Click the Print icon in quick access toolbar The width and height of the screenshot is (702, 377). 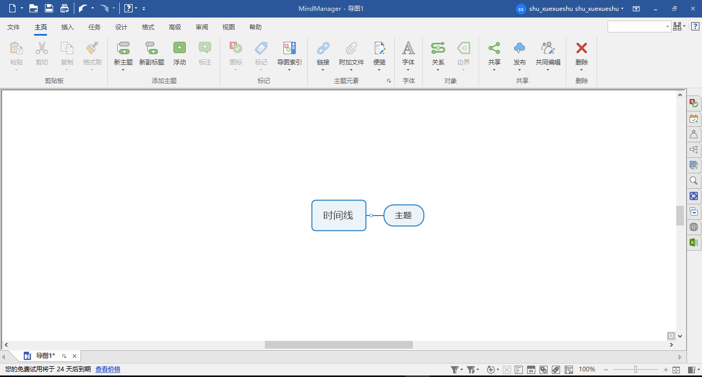tap(65, 8)
